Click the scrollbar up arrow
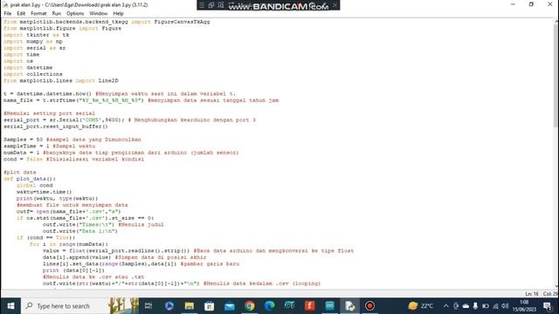The image size is (559, 314). [x=556, y=21]
